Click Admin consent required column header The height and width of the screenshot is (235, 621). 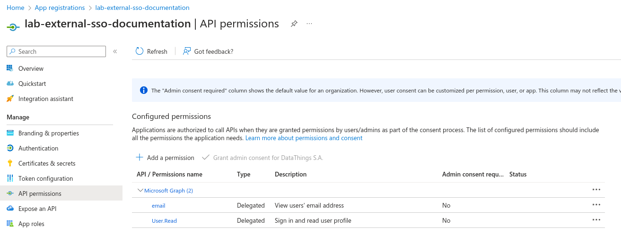pyautogui.click(x=473, y=174)
